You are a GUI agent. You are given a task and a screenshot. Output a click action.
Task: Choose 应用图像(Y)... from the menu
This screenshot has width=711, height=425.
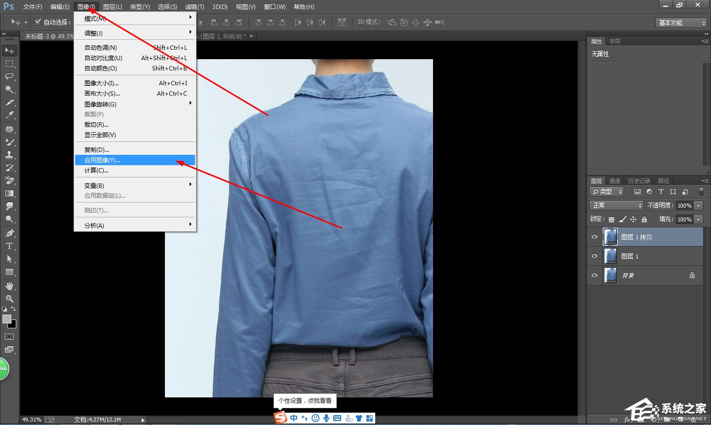[102, 160]
